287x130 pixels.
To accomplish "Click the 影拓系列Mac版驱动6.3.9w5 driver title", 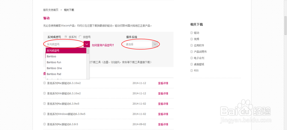I will pyautogui.click(x=63, y=104).
